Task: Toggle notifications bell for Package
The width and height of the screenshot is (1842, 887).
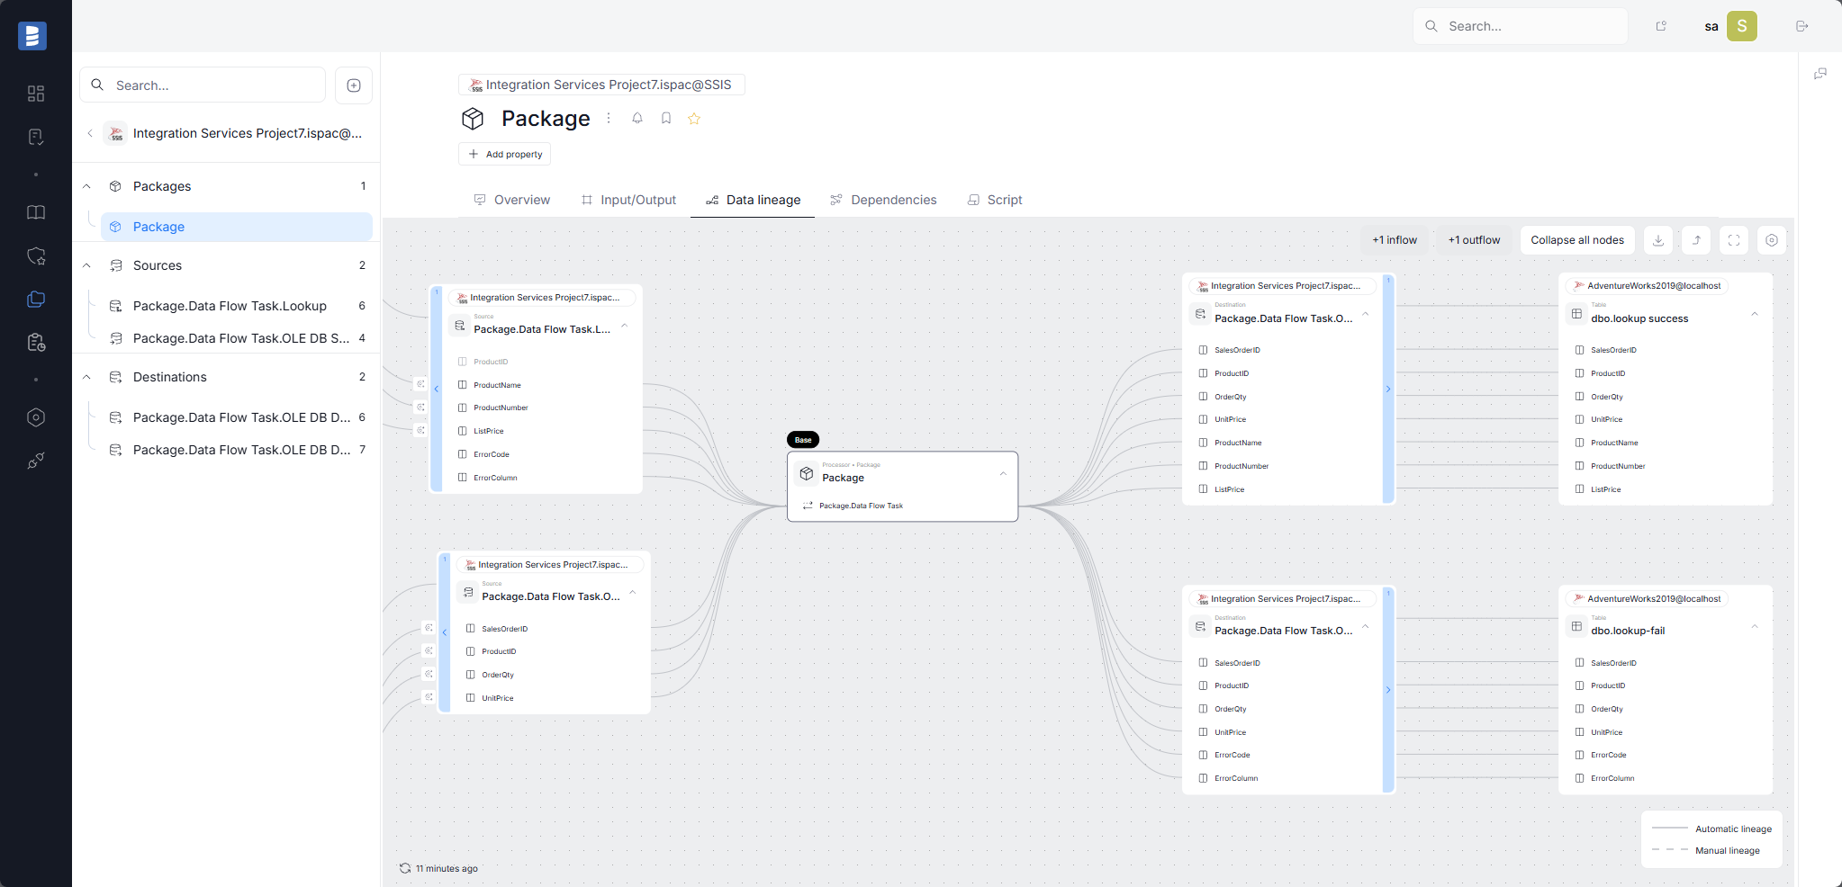Action: [637, 118]
